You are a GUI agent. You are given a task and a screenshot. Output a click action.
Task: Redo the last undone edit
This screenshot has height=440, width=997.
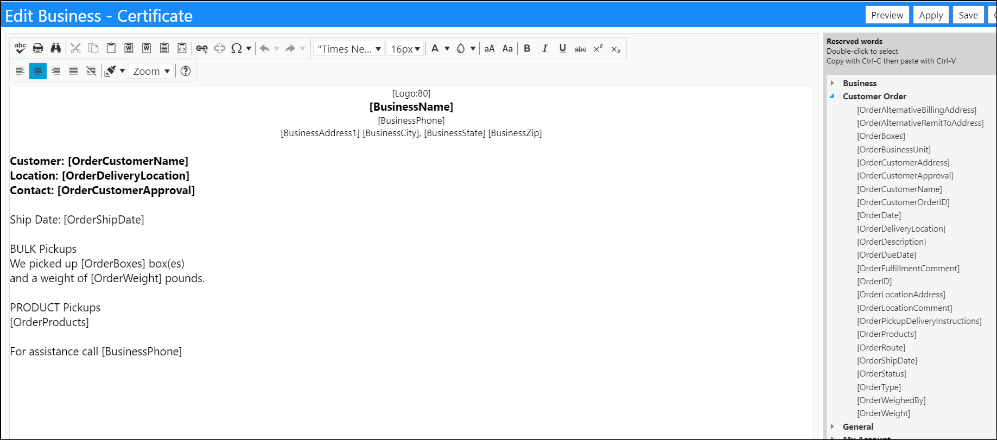coord(290,48)
